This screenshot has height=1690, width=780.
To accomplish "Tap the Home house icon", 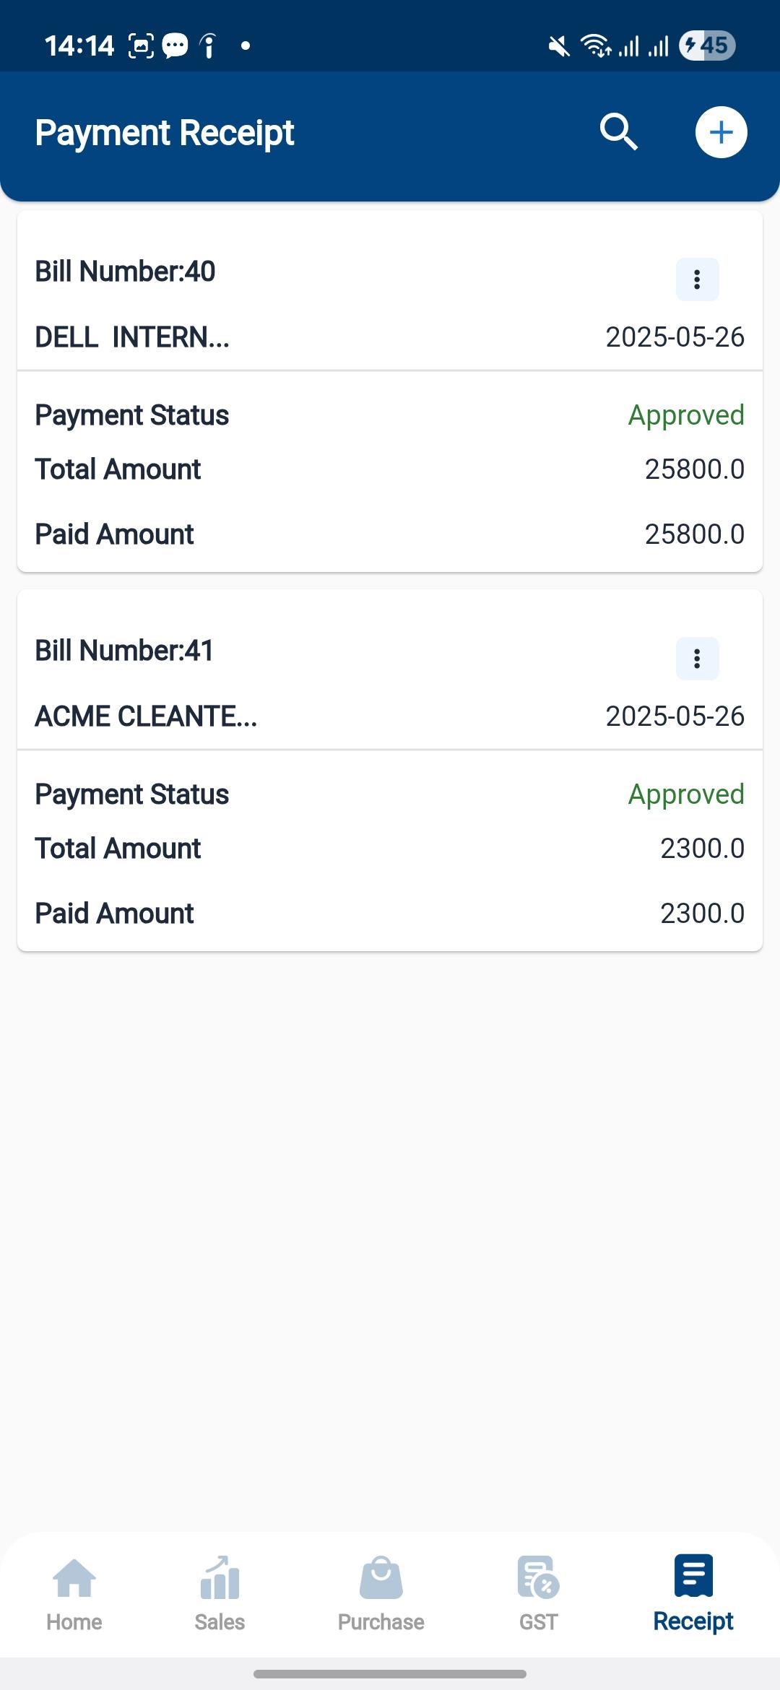I will 74,1577.
